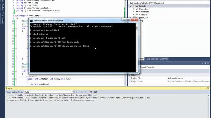The height and width of the screenshot is (118, 211).
Task: Click the Command Prompt vertical scroll thumb
Action: (137, 28)
